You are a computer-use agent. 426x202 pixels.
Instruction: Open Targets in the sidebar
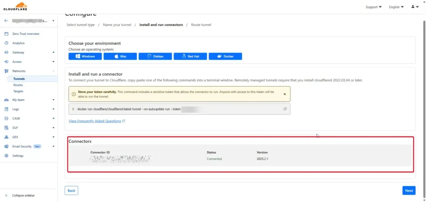pos(18,91)
